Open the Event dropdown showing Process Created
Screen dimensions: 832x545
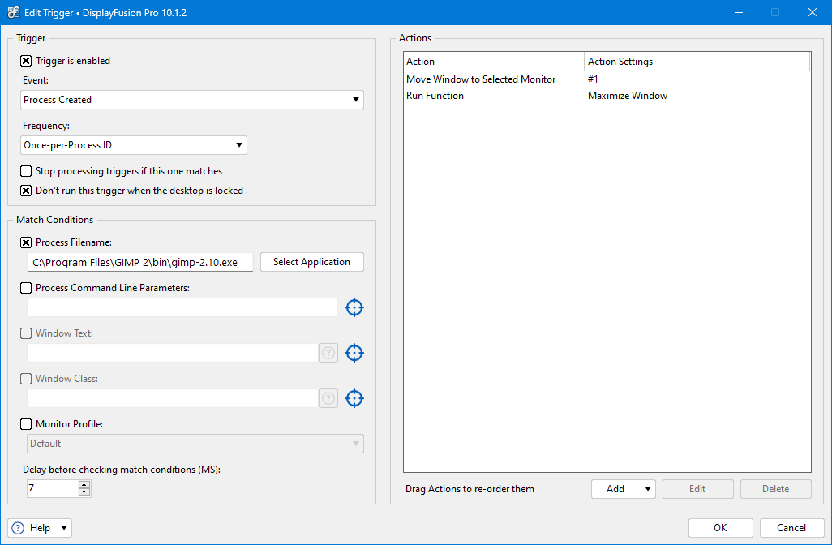192,100
